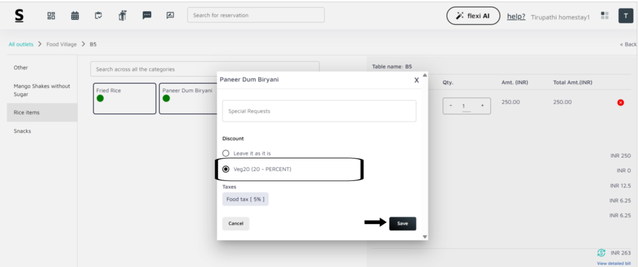Click the red remove item icon
Image resolution: width=639 pixels, height=267 pixels.
pyautogui.click(x=620, y=102)
